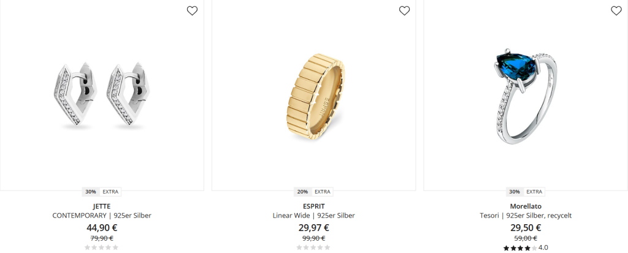Click the Morellato brand name
This screenshot has width=628, height=253.
[526, 206]
